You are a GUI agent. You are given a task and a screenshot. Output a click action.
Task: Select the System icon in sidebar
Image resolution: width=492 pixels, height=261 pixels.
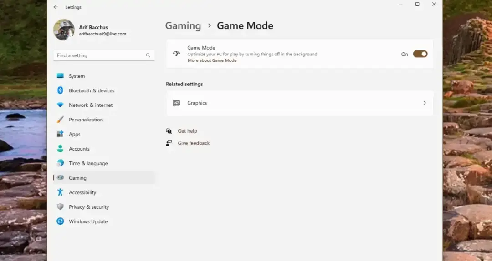[x=60, y=76]
